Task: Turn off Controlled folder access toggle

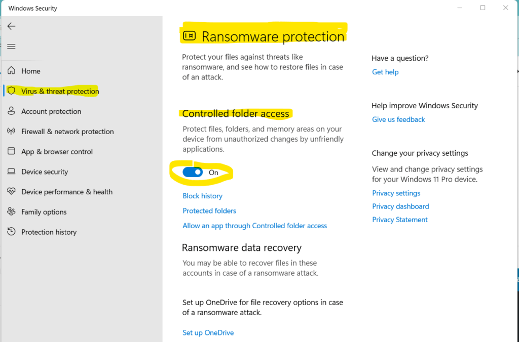Action: point(193,173)
